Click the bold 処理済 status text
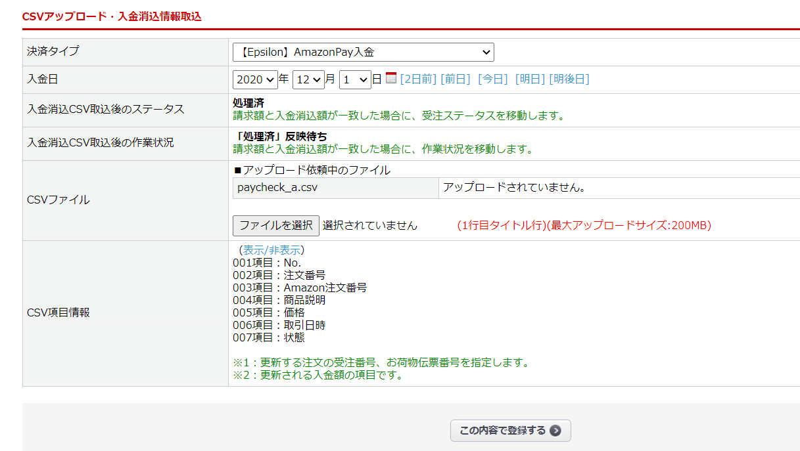Screen dimensions: 800x451 248,103
